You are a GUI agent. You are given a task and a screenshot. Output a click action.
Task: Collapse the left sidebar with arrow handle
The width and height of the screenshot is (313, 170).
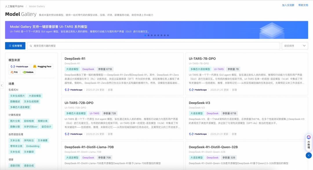2,85
